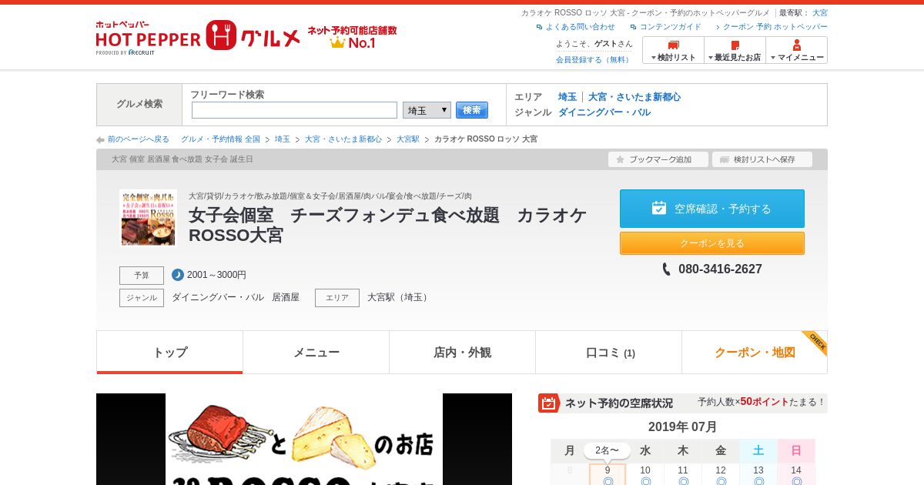Select ダイニングバー・バル genre link
Image resolution: width=924 pixels, height=485 pixels.
click(604, 112)
